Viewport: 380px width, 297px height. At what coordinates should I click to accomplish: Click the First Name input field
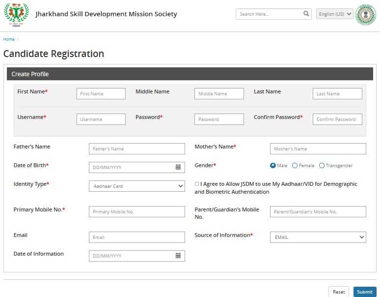pyautogui.click(x=101, y=93)
